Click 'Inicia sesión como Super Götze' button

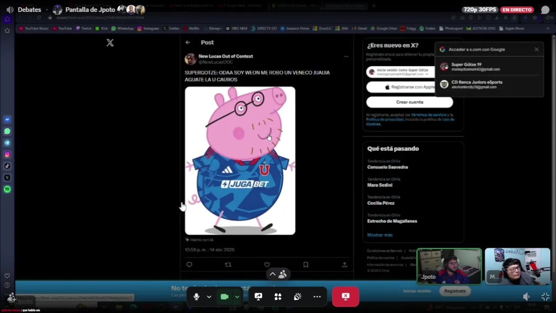[x=400, y=72]
